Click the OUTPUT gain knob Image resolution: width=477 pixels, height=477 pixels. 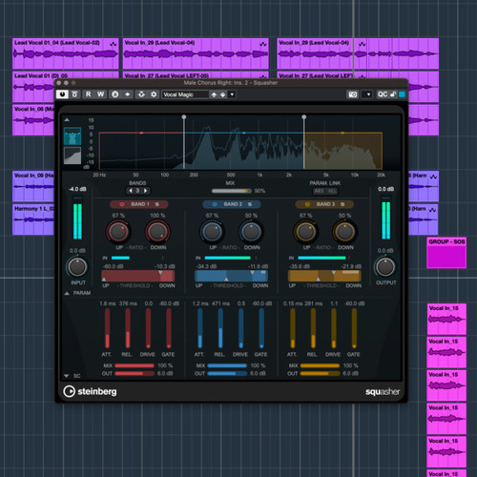click(x=385, y=267)
